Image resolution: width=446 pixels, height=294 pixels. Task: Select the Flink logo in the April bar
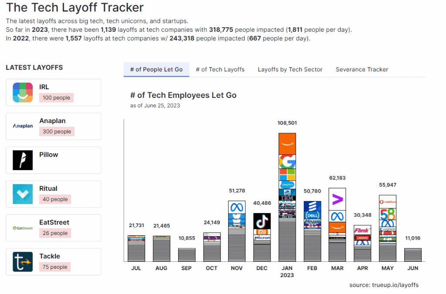(362, 230)
